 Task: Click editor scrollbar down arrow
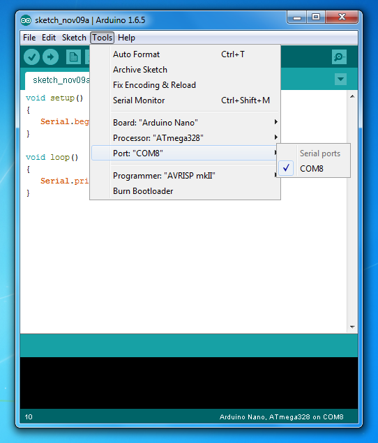pyautogui.click(x=352, y=327)
